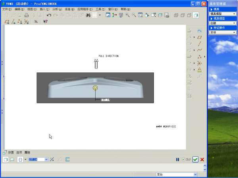The height and width of the screenshot is (178, 238).
Task: Collapse the third Menu Manager section header
Action: point(223,28)
